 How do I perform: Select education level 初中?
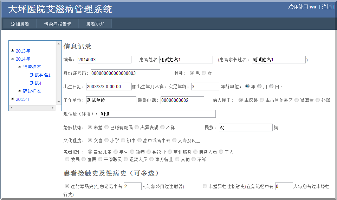point(123,140)
